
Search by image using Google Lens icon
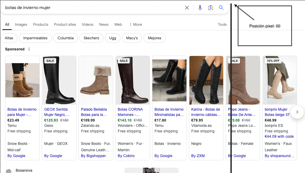(210, 8)
